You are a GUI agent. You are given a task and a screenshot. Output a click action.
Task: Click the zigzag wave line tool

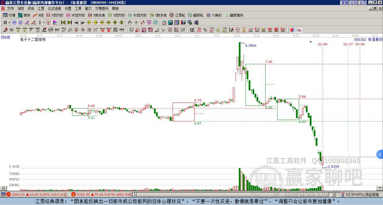[x=163, y=30]
